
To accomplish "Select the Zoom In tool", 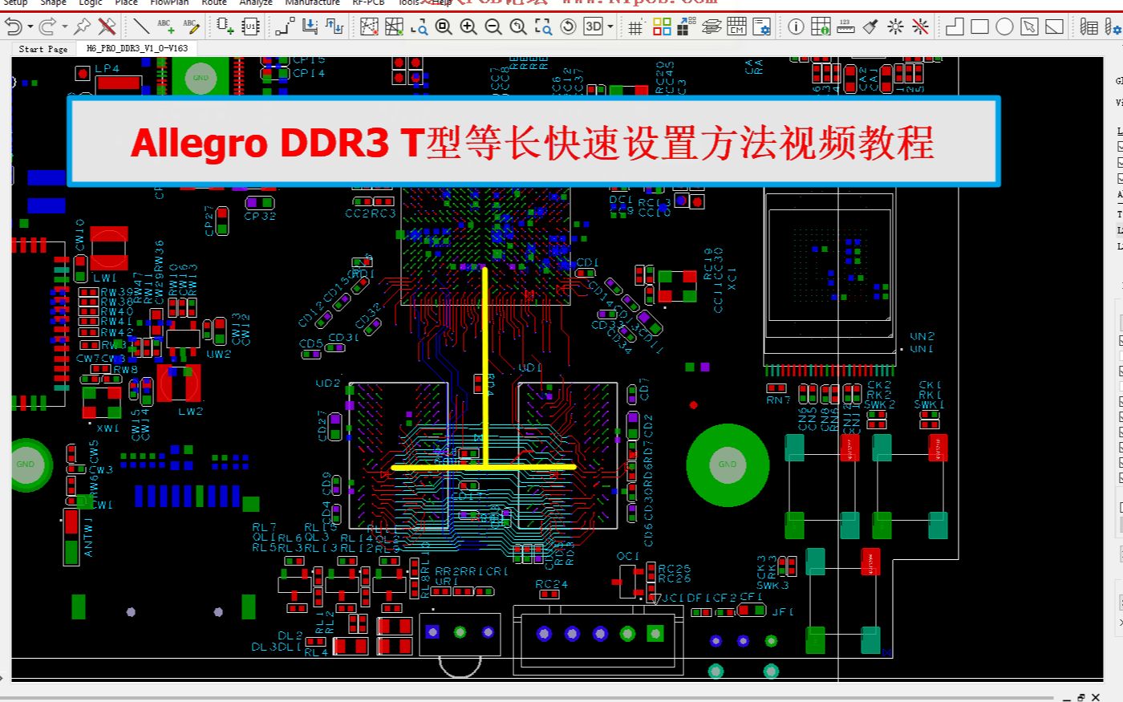I will [x=468, y=26].
